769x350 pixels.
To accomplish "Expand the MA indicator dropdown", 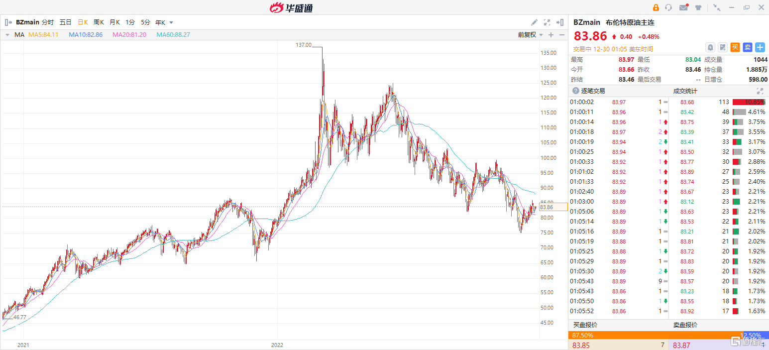I will click(x=7, y=35).
